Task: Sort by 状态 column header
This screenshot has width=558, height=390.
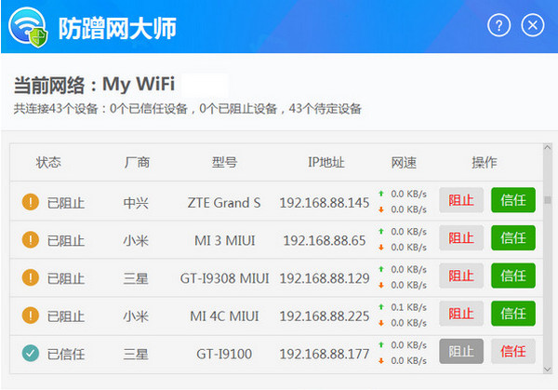Action: (x=48, y=163)
